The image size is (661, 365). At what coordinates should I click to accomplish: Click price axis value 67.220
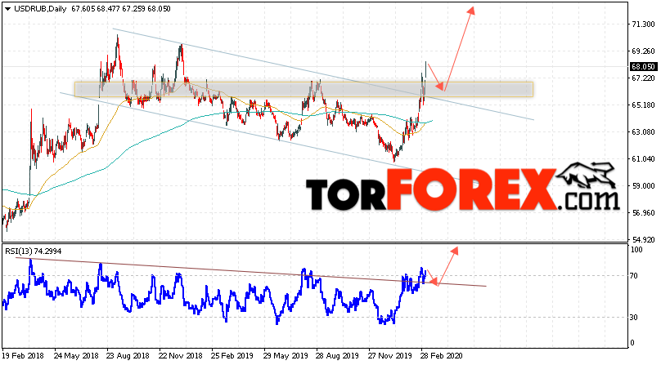643,78
